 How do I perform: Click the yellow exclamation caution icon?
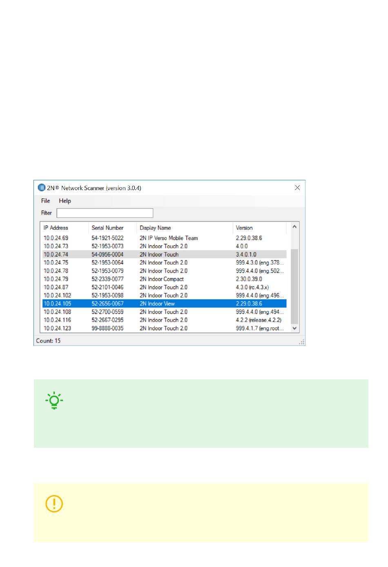tap(54, 504)
